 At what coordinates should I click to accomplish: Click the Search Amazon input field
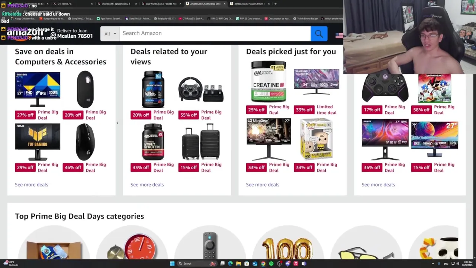[x=215, y=33]
